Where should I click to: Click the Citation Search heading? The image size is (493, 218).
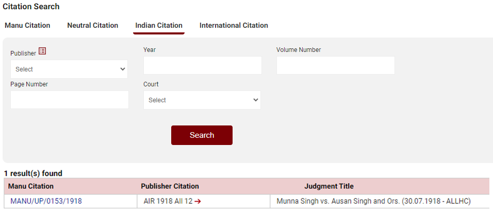click(31, 7)
